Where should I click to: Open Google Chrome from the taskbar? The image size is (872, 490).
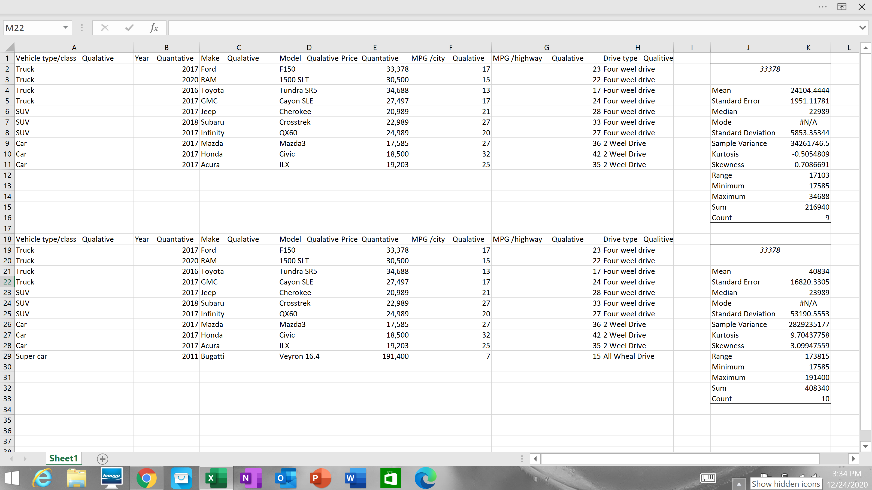[146, 478]
